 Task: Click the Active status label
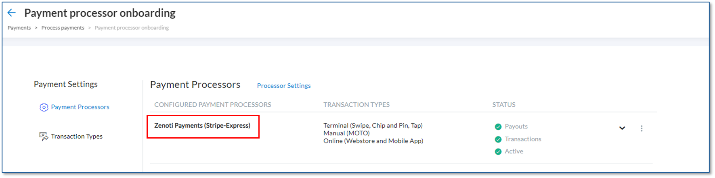[x=514, y=151]
